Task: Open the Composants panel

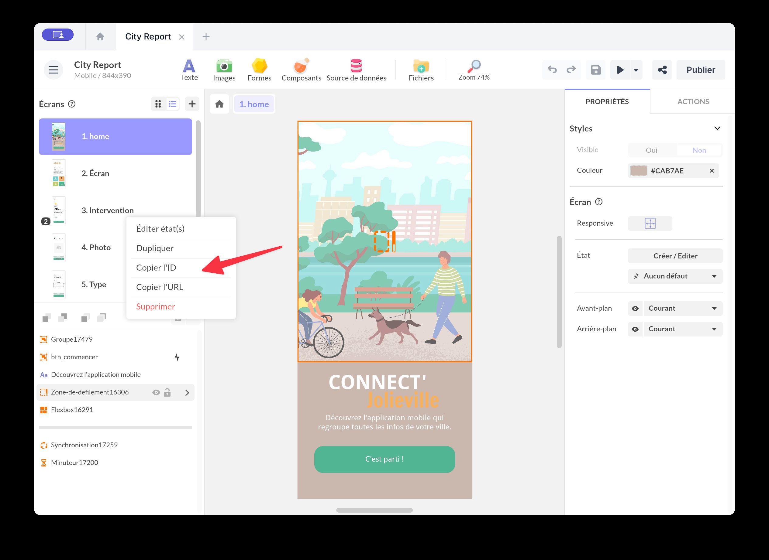Action: [301, 70]
